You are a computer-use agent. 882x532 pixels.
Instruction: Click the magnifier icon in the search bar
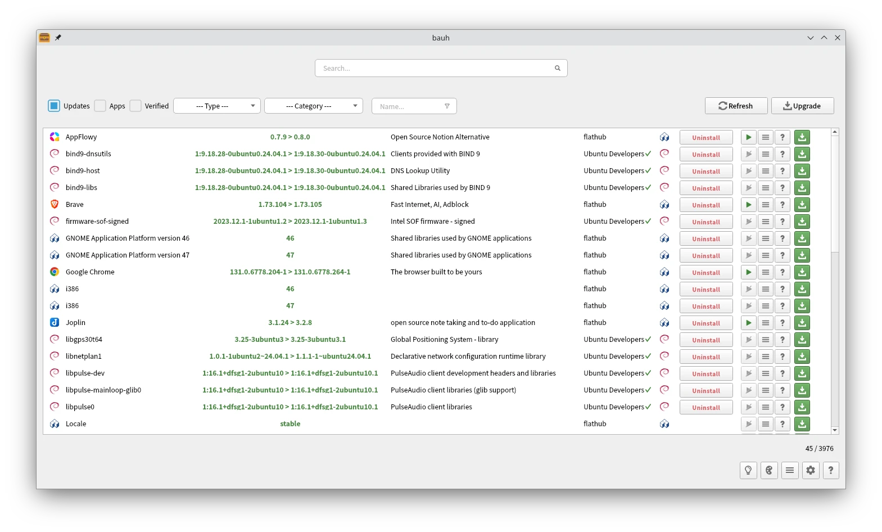coord(558,68)
